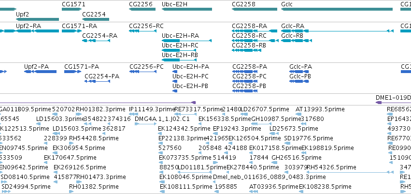The height and width of the screenshot is (194, 411).
Task: Click protein Ubc-E2H-PC
Action: 191,76
